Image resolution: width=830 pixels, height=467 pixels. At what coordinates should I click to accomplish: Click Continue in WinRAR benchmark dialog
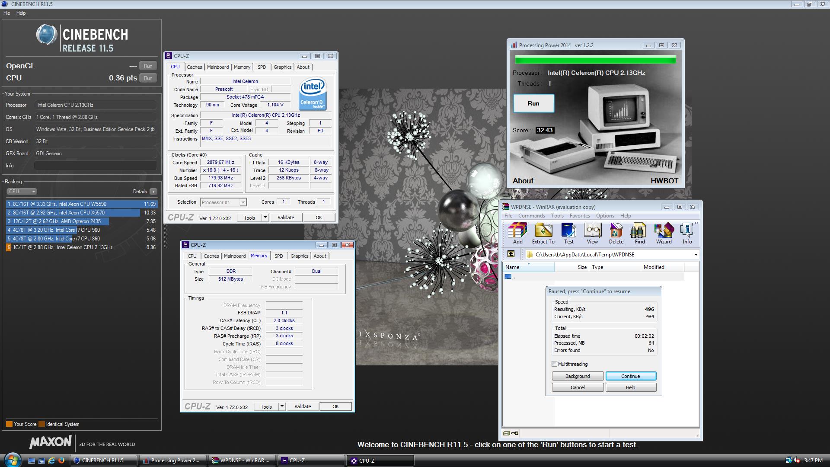[x=631, y=376]
